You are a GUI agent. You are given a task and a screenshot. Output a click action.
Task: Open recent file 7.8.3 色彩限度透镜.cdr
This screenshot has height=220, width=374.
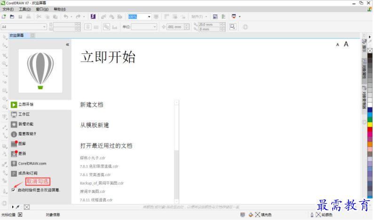point(99,166)
